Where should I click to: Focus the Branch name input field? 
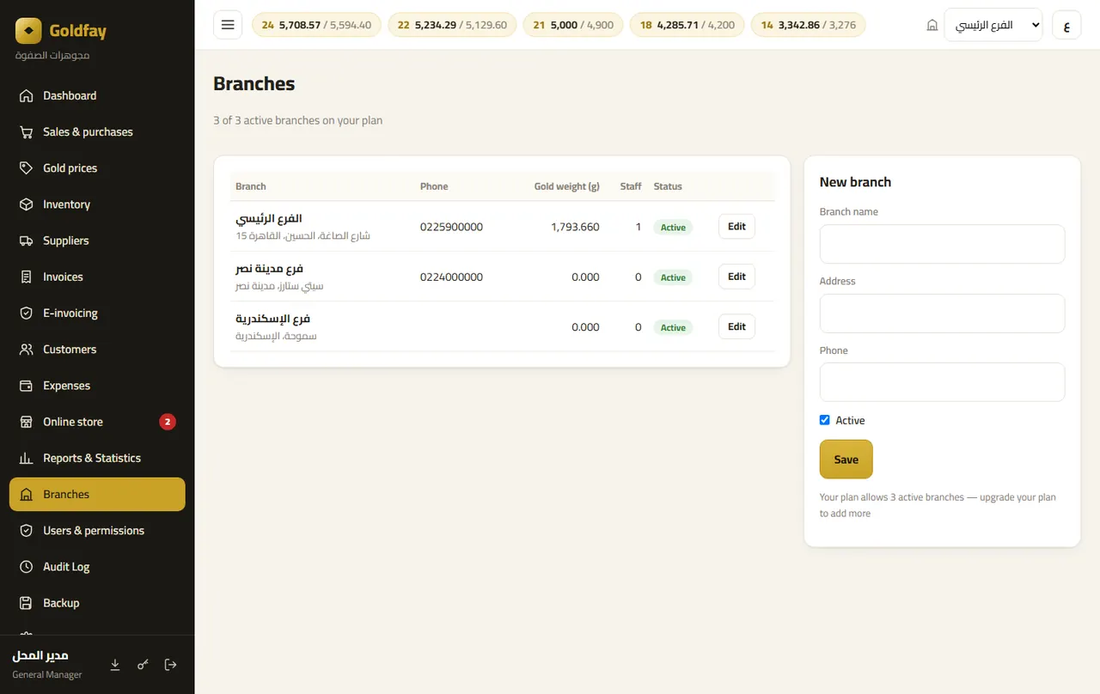[942, 244]
